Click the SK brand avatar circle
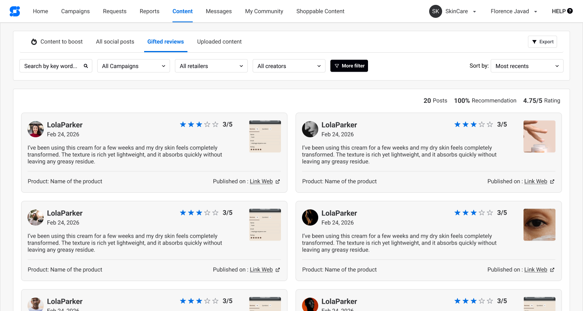This screenshot has height=311, width=583. pos(436,11)
